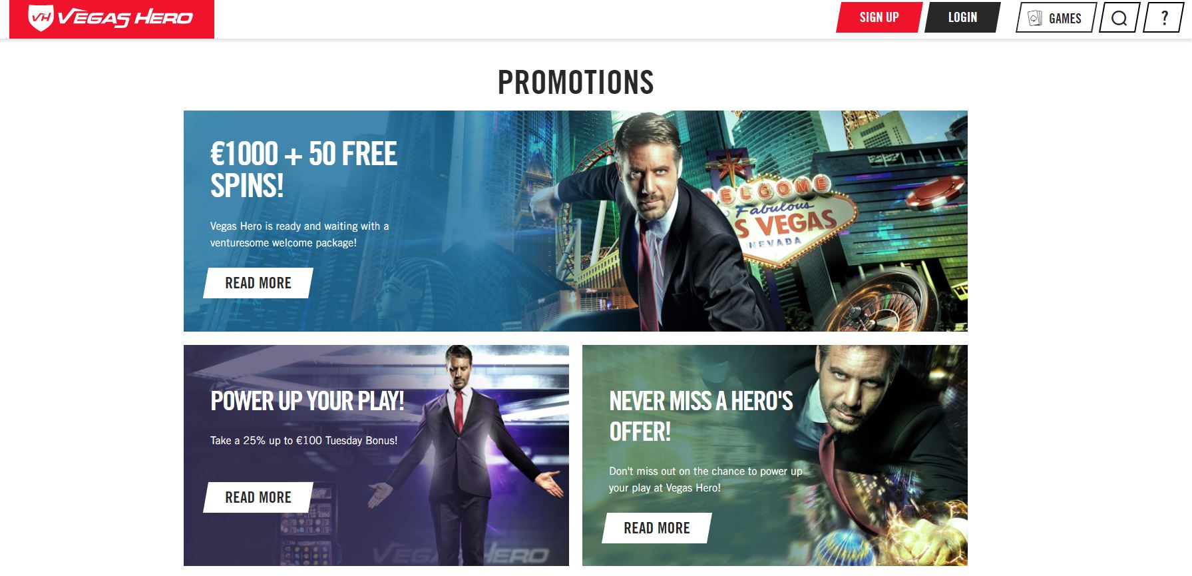Click the Never Miss a Hero's Offer heading

point(701,416)
